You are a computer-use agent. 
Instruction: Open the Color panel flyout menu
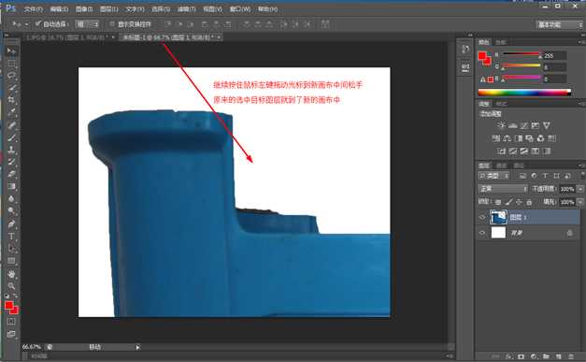[x=581, y=42]
